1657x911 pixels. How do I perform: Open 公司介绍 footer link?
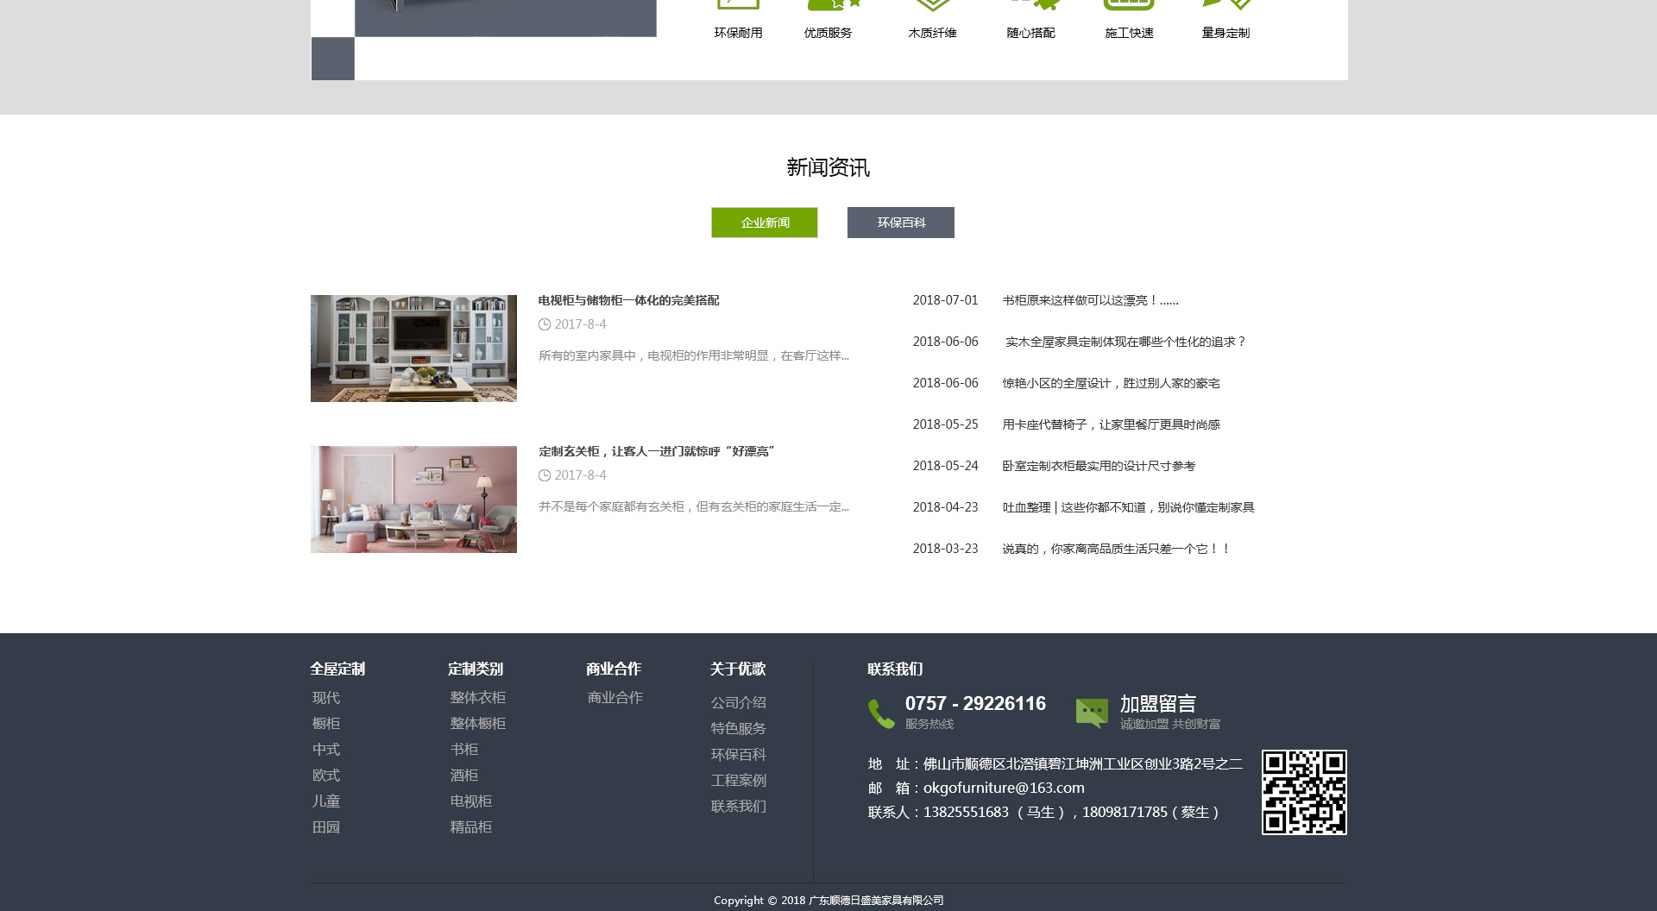pos(738,702)
